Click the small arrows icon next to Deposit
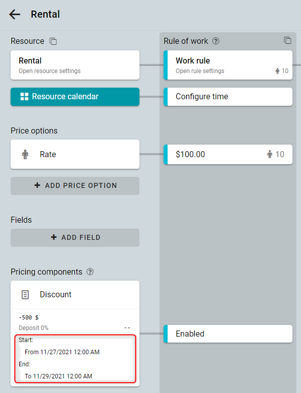The height and width of the screenshot is (393, 301). (127, 328)
